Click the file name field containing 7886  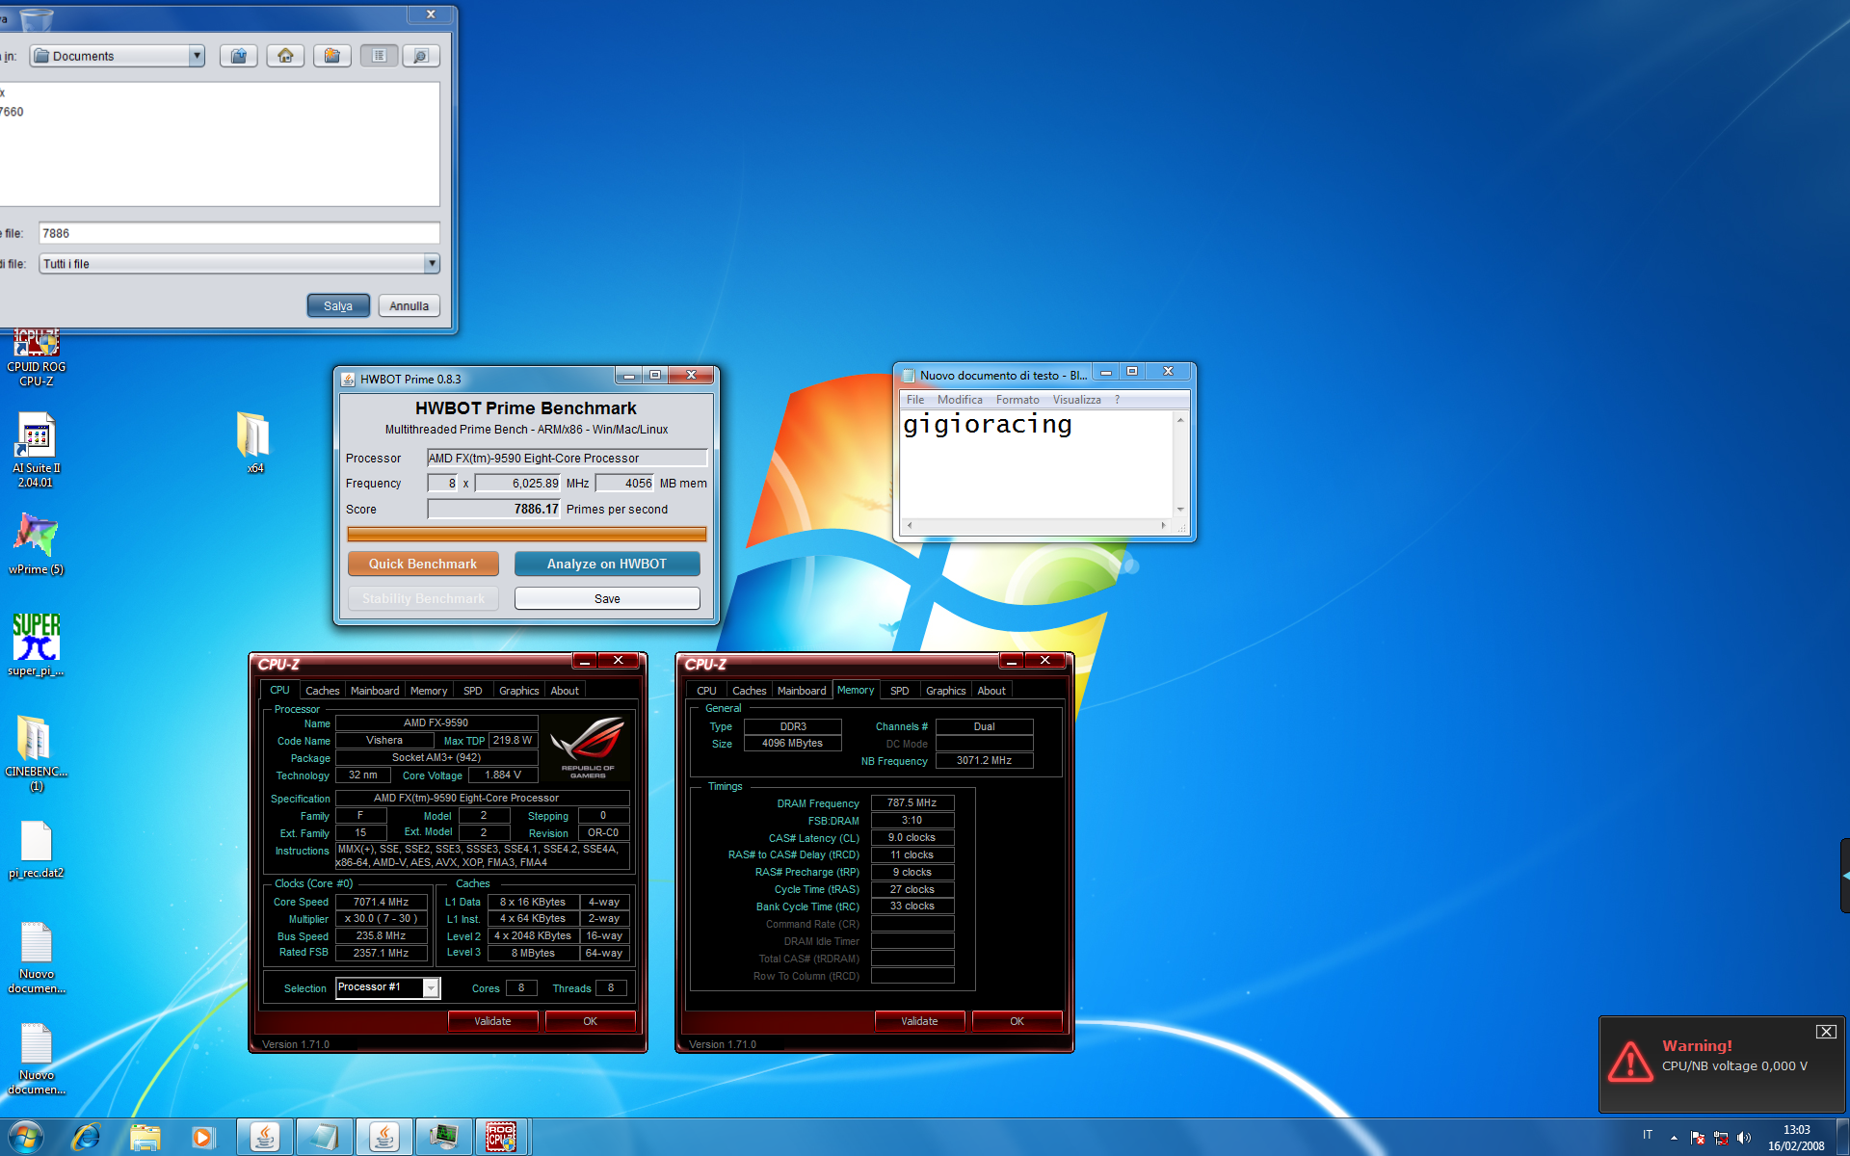point(239,233)
